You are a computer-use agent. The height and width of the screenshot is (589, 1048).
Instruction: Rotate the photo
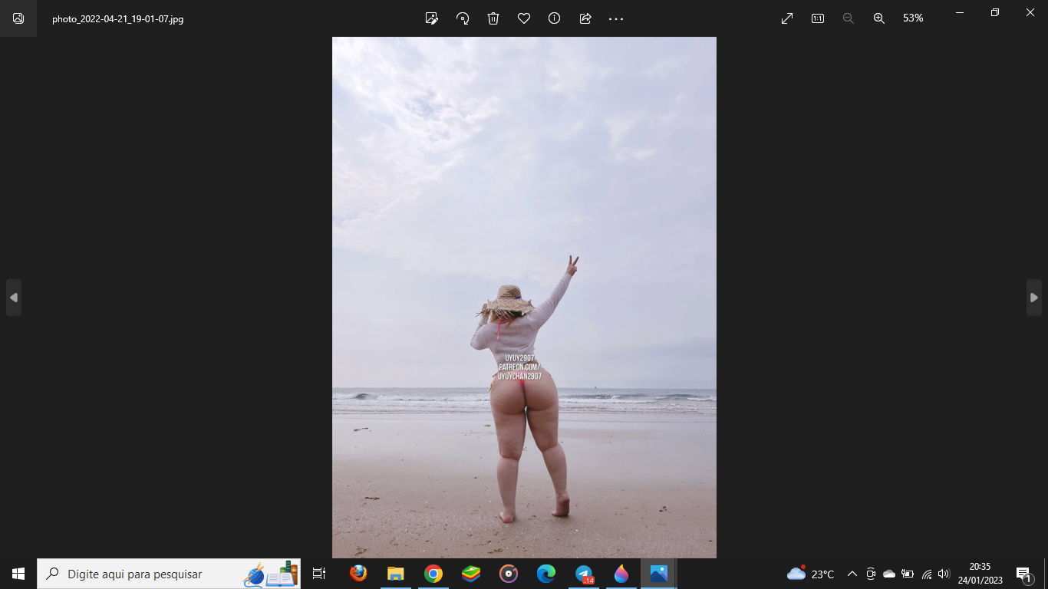tap(463, 18)
